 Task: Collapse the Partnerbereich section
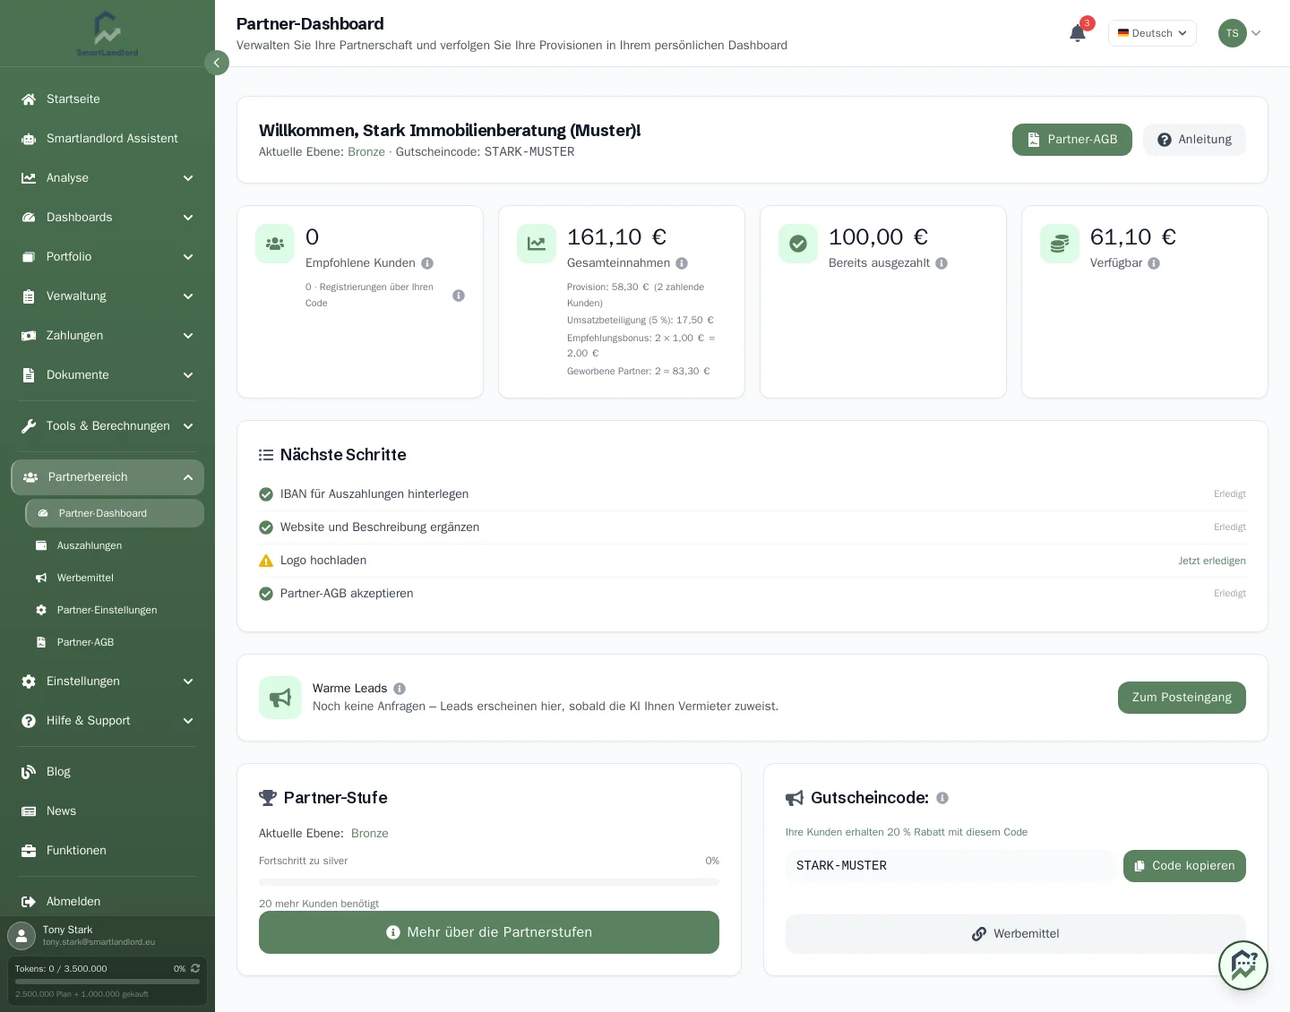[107, 477]
